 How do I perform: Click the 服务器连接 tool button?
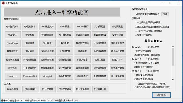tap(13, 89)
